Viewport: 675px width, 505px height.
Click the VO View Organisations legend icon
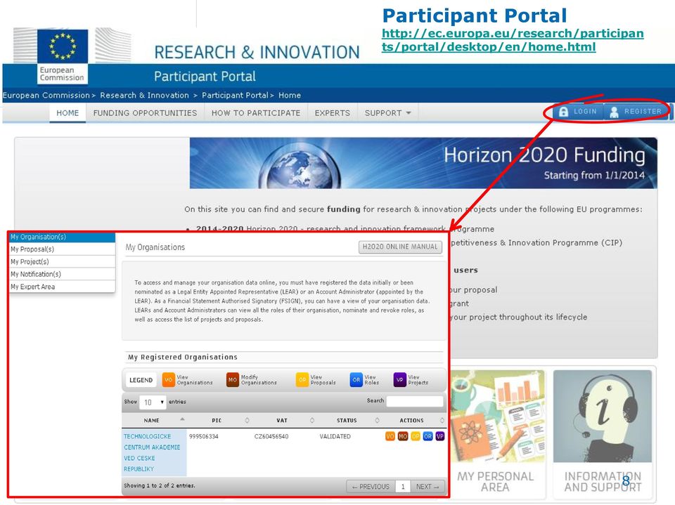click(168, 380)
